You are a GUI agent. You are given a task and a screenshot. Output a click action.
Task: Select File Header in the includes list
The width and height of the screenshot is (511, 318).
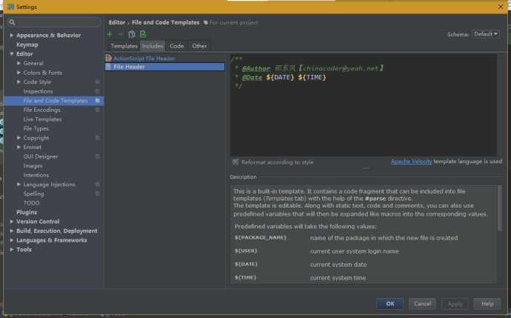(x=165, y=67)
